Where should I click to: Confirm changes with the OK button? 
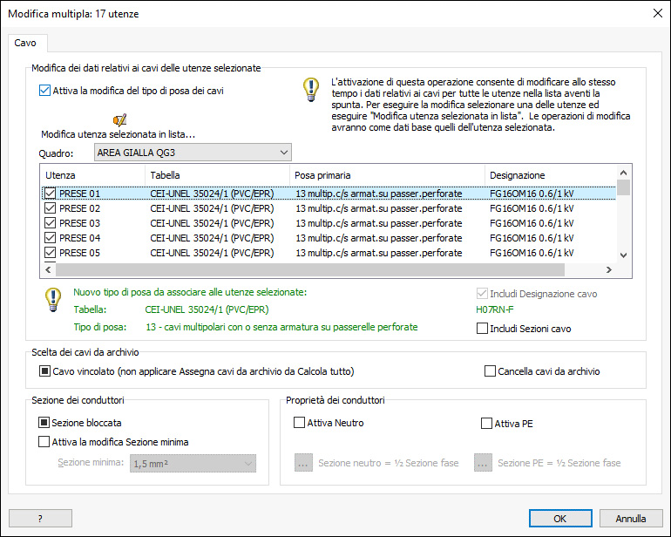(x=560, y=519)
